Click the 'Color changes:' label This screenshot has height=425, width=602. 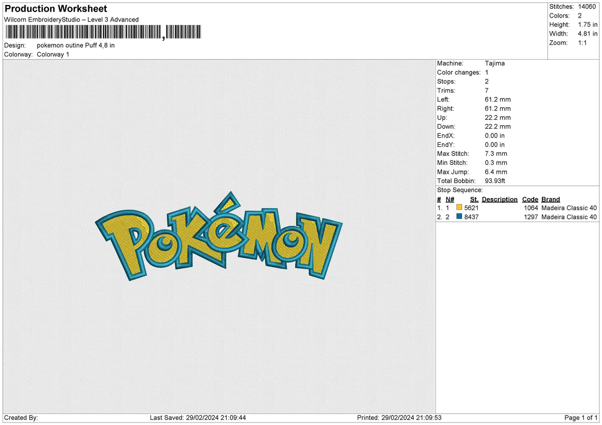(x=459, y=72)
